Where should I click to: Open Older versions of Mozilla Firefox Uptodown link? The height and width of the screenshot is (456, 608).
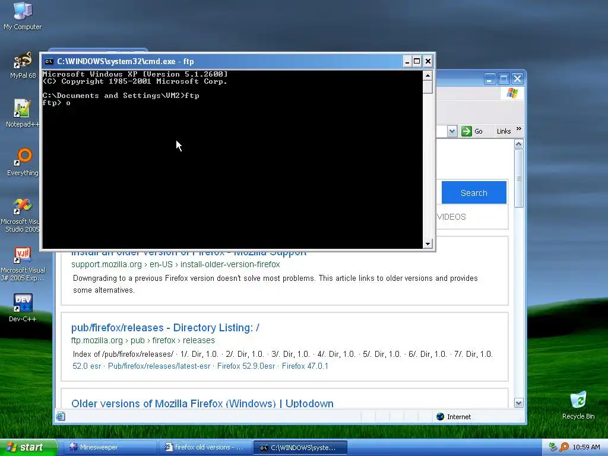[x=202, y=403]
